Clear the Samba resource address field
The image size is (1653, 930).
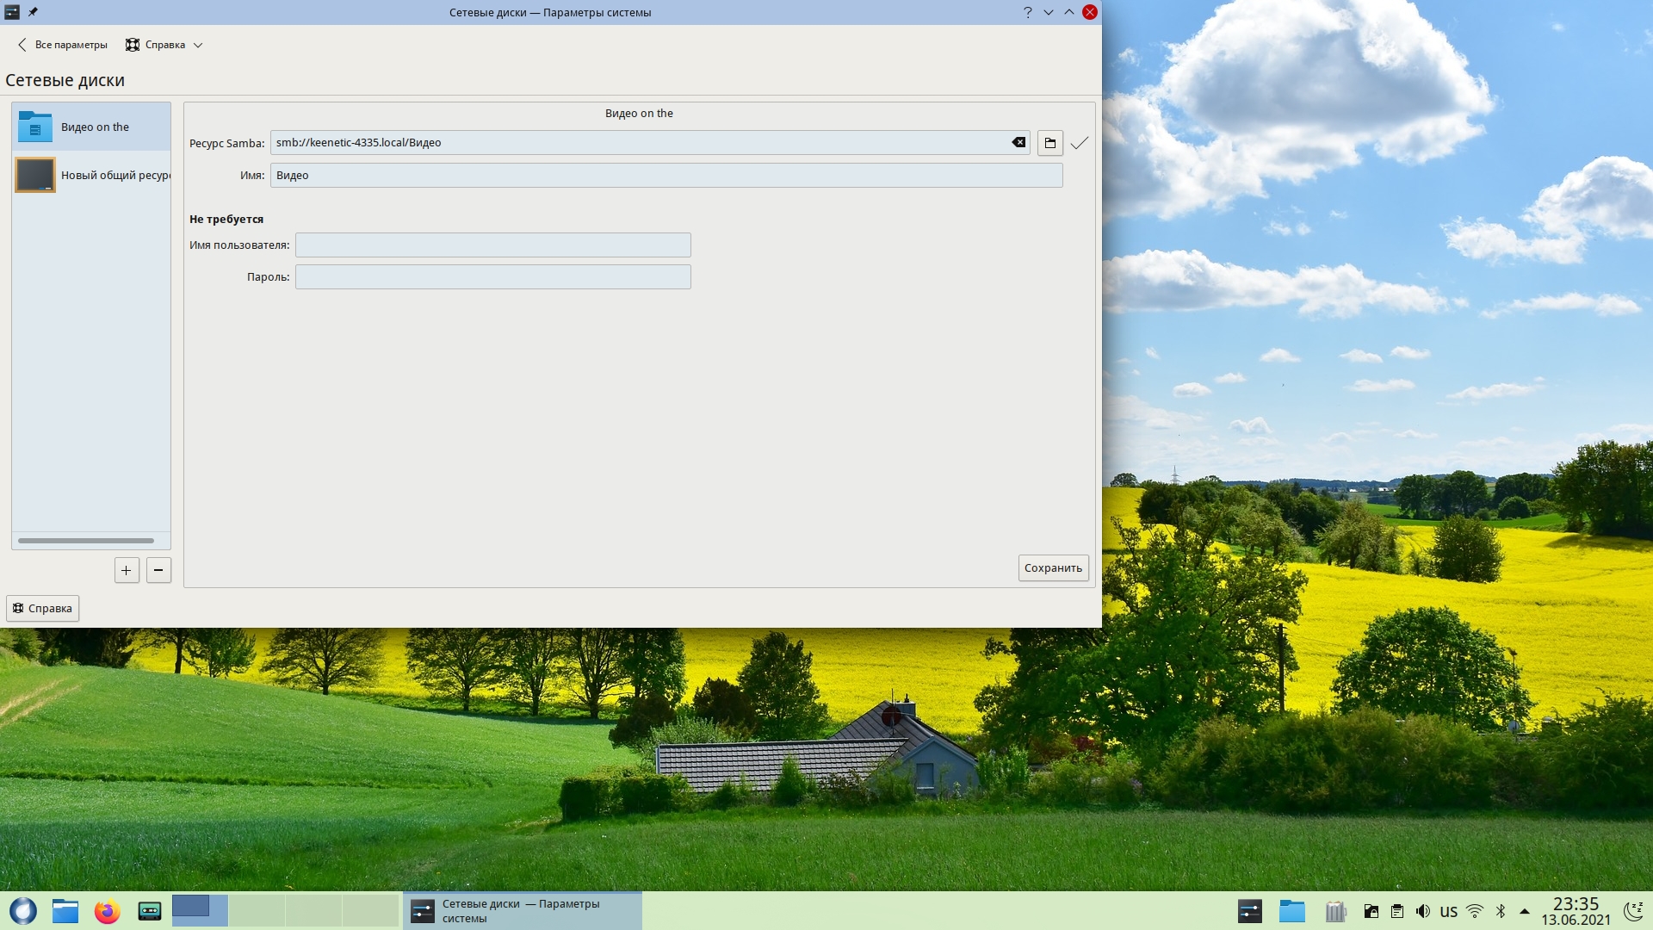click(x=1018, y=143)
